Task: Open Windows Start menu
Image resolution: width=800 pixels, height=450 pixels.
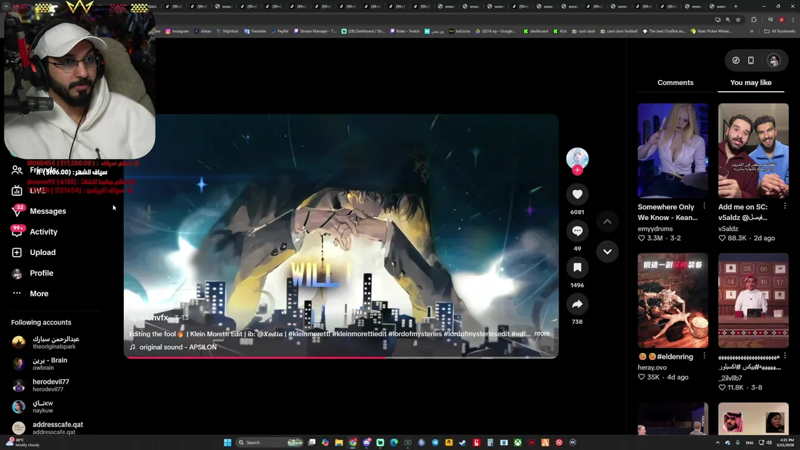Action: [227, 442]
